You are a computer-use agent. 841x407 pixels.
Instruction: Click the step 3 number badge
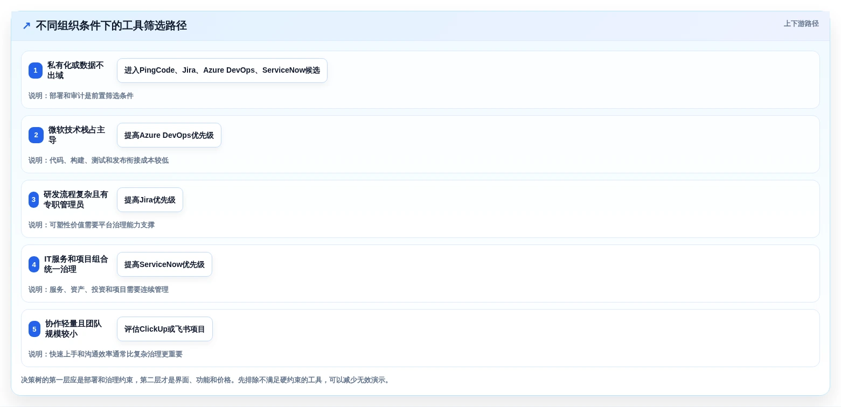point(33,200)
